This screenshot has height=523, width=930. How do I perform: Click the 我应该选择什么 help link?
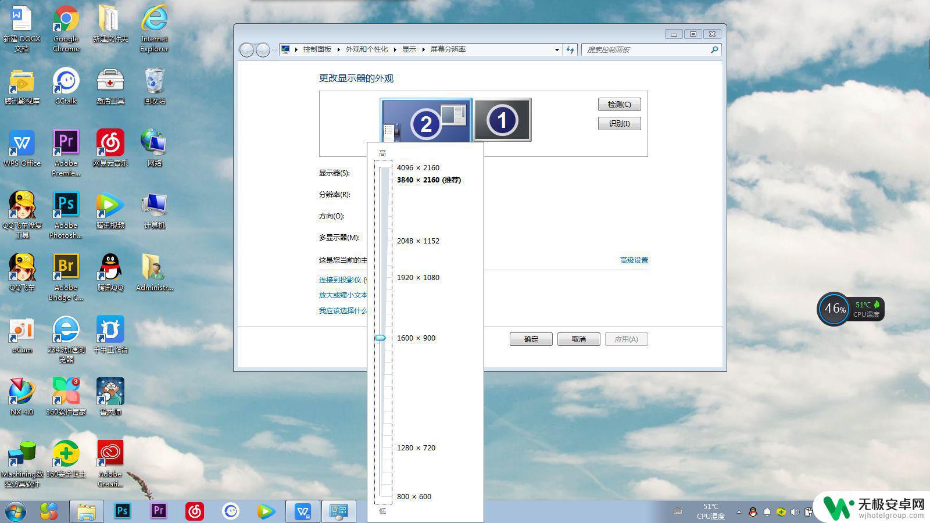coord(343,311)
